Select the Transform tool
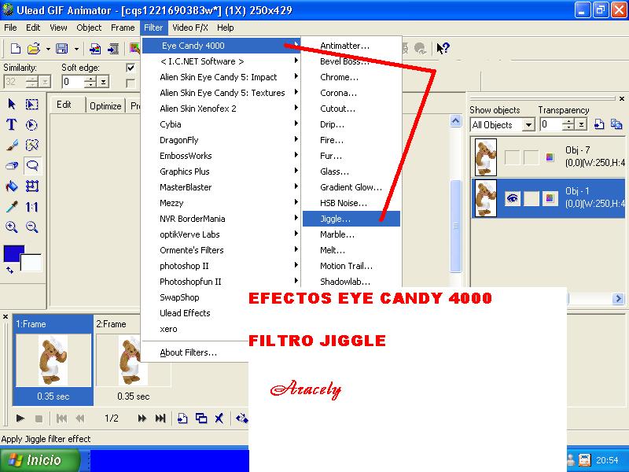This screenshot has width=629, height=472. [32, 186]
